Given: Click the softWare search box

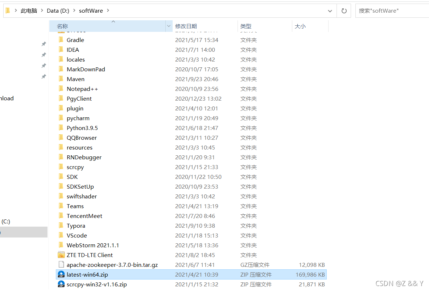Looking at the screenshot, I should point(392,11).
